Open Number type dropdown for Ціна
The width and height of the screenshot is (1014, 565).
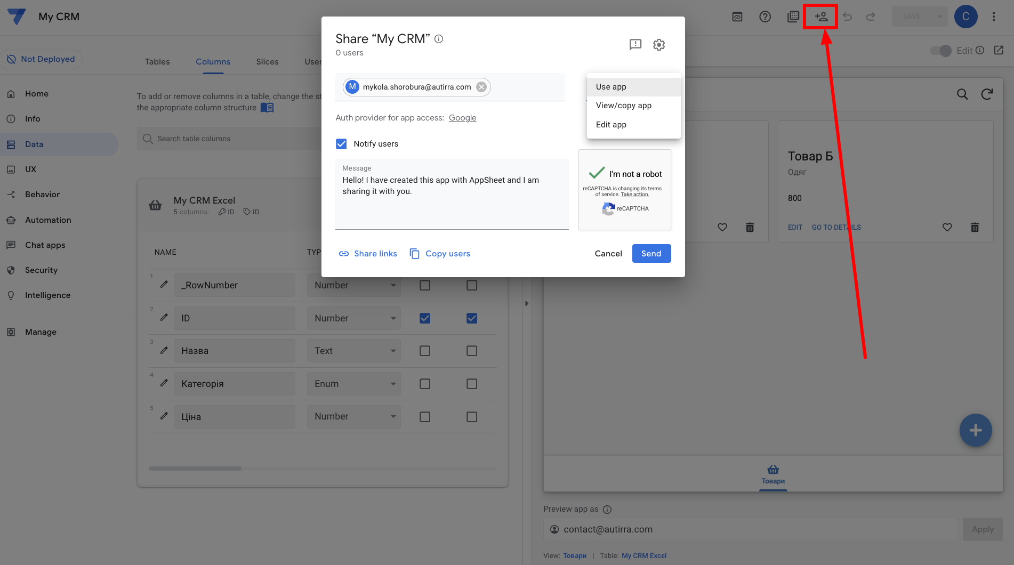(353, 416)
